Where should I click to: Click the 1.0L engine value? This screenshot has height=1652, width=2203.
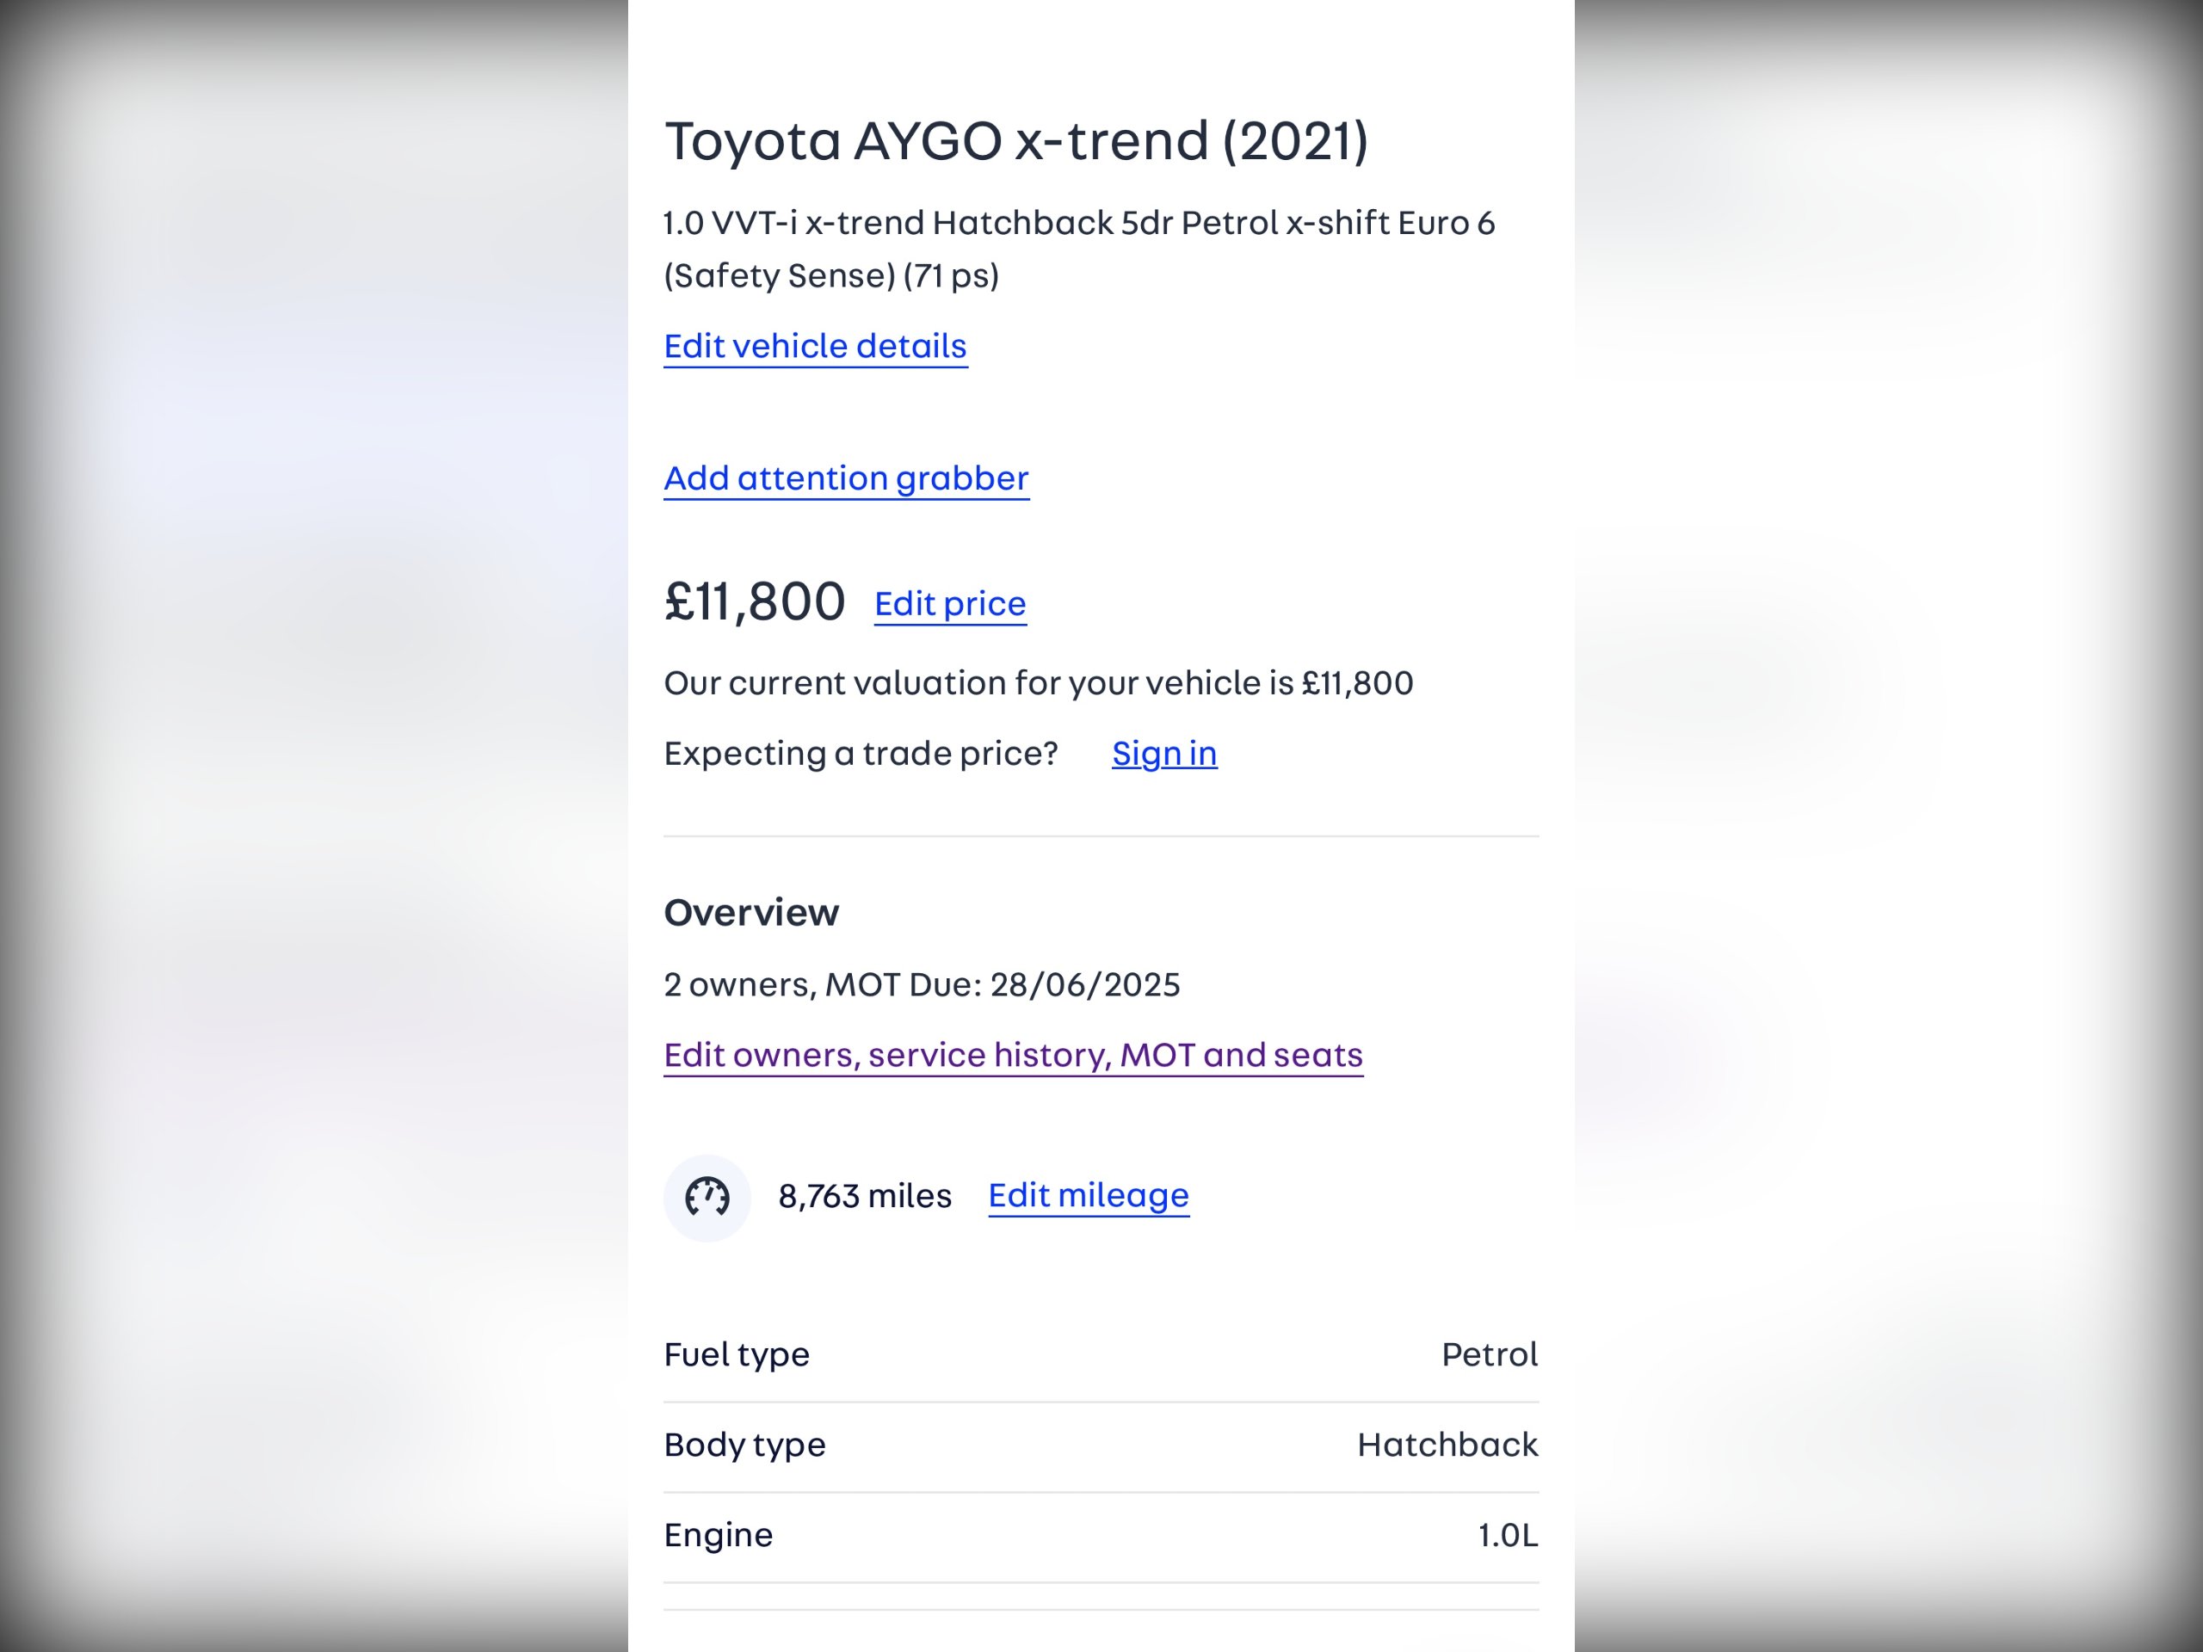coord(1508,1536)
